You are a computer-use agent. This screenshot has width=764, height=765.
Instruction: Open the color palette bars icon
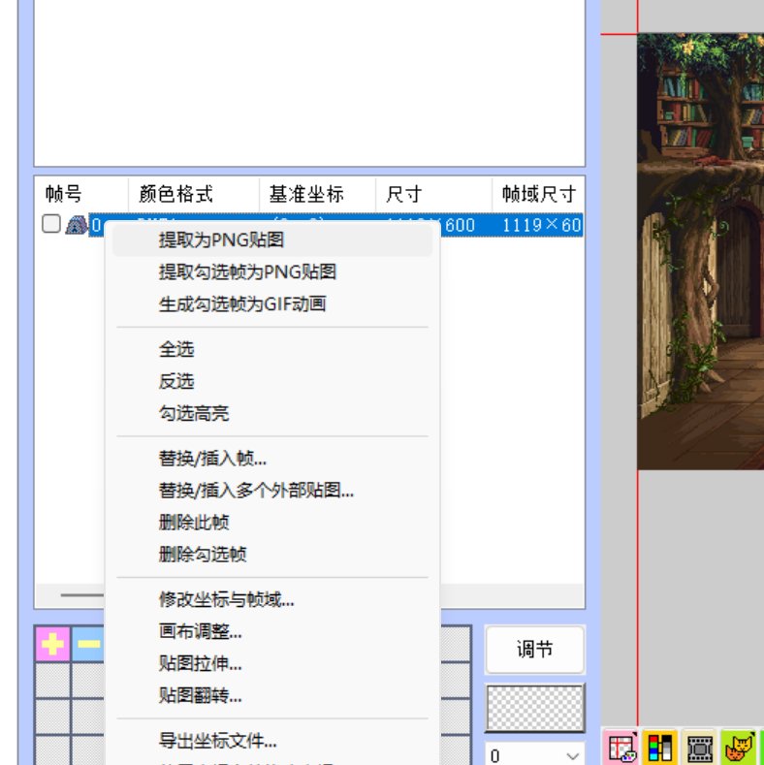click(659, 748)
